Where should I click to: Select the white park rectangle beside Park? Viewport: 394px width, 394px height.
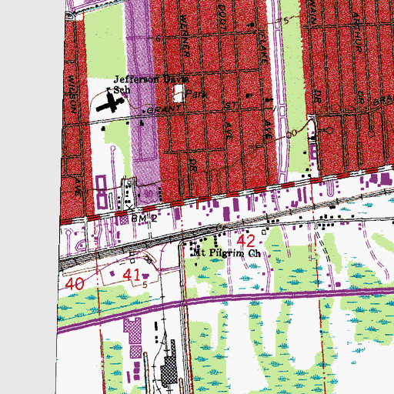179,94
